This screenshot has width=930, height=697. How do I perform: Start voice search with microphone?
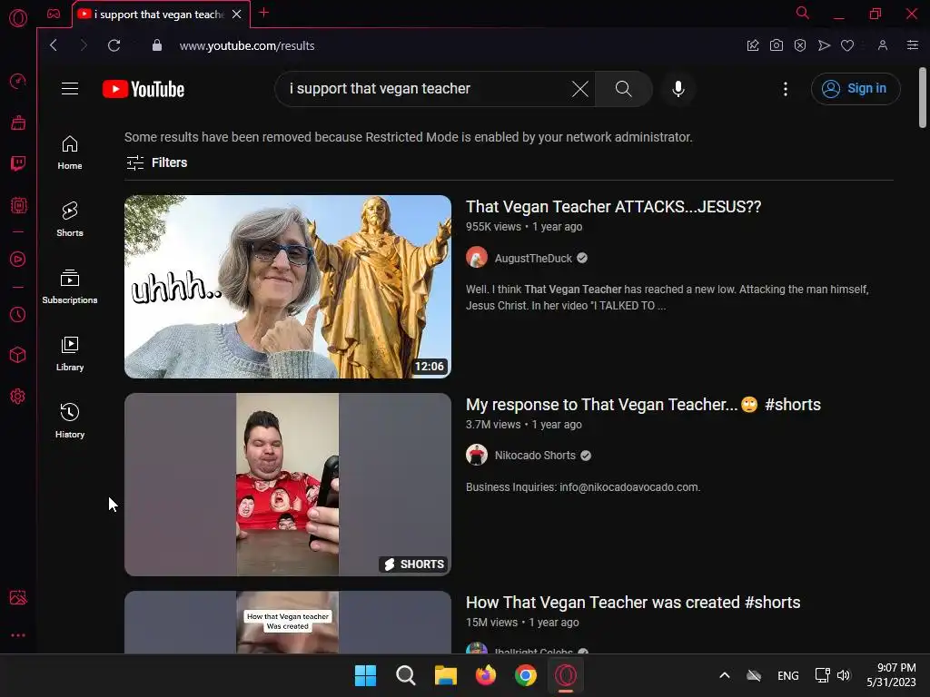(678, 89)
